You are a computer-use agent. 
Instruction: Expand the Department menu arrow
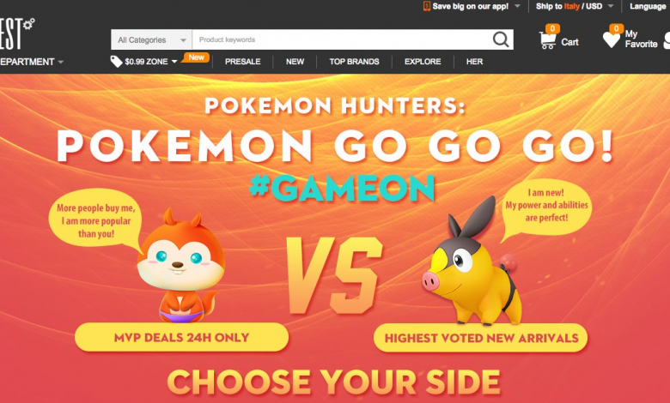click(x=61, y=63)
